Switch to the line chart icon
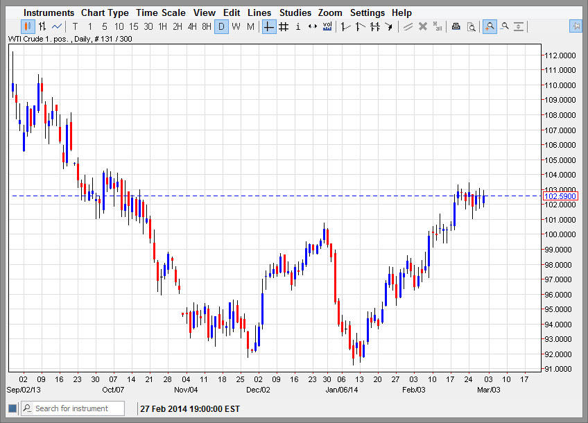 [57, 27]
